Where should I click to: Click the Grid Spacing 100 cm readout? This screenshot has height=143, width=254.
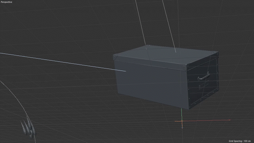click(240, 141)
